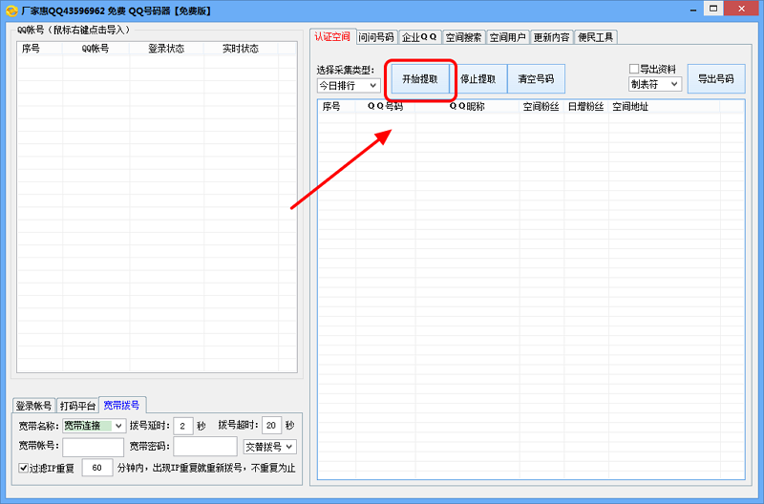Click the 登录状态 column header

click(x=166, y=49)
